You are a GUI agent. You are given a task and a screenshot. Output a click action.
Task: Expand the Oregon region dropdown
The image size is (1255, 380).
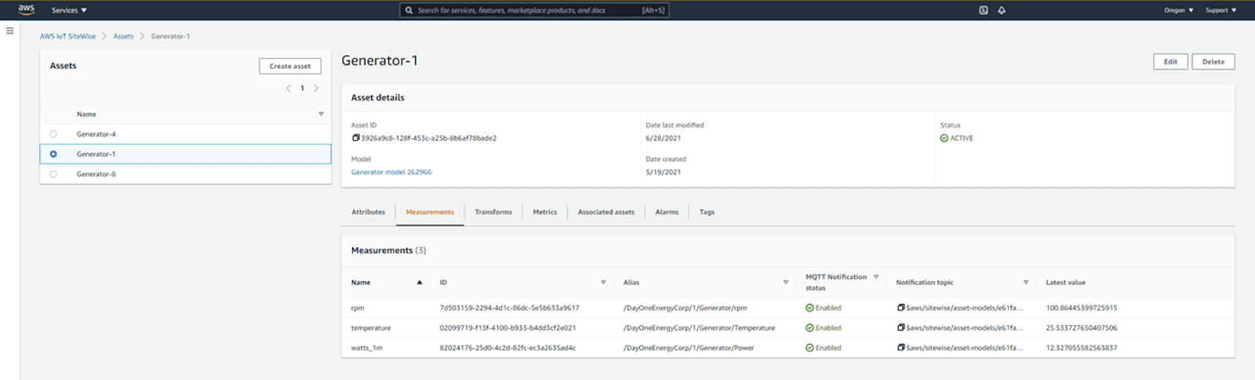pos(1178,10)
